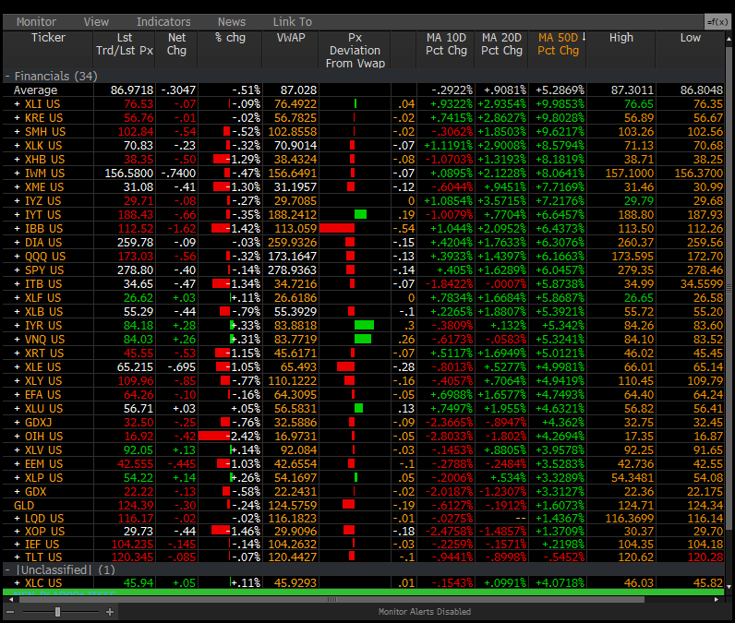
Task: Expand the SPY US row
Action: [17, 270]
